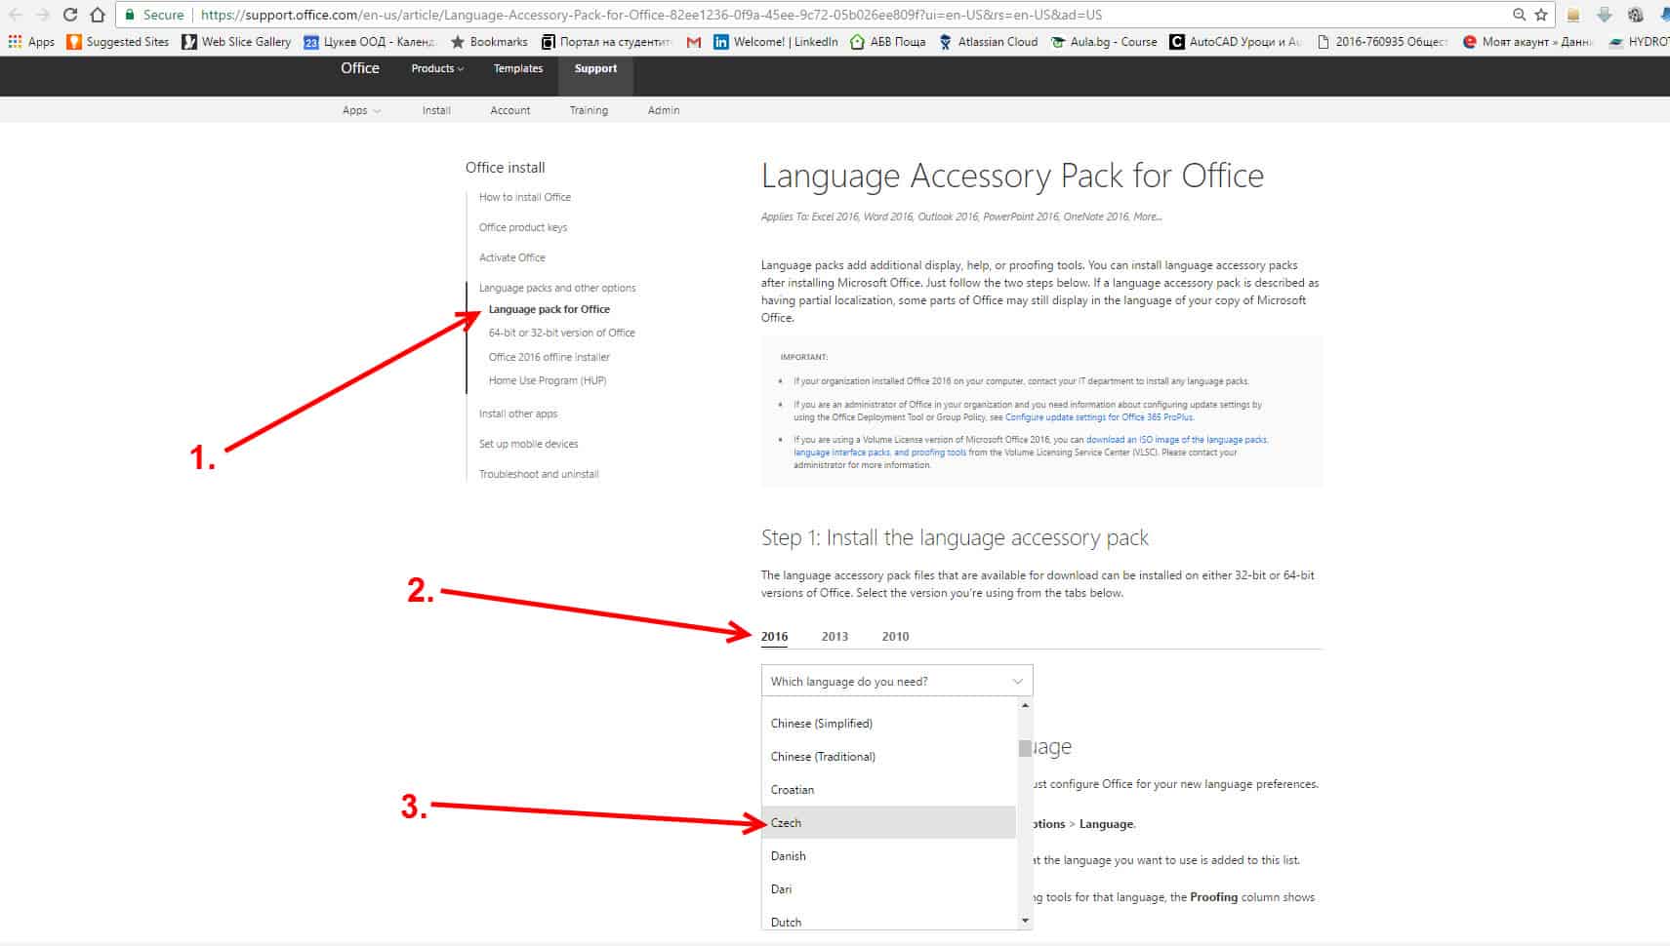1670x946 pixels.
Task: Open the Портал на студентите bookmark
Action: click(x=607, y=42)
